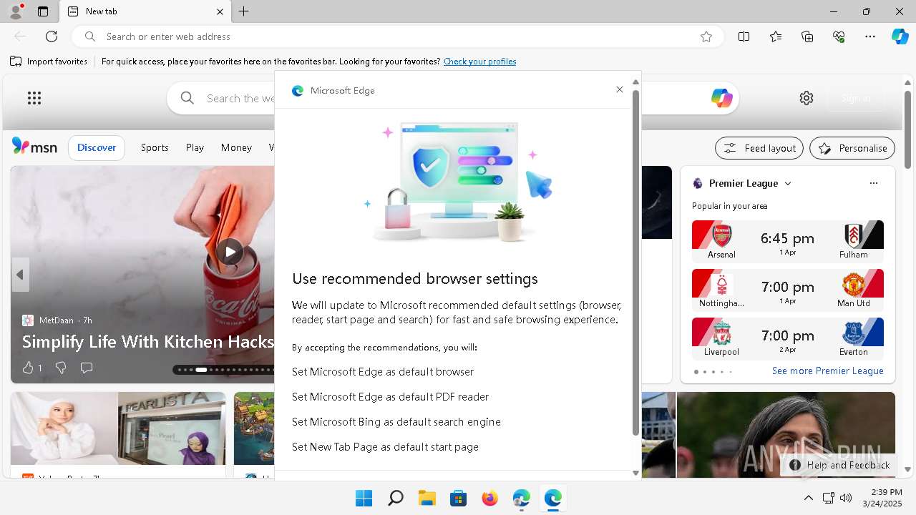This screenshot has height=515, width=916.
Task: Open the profile icon in the title bar
Action: point(16,11)
